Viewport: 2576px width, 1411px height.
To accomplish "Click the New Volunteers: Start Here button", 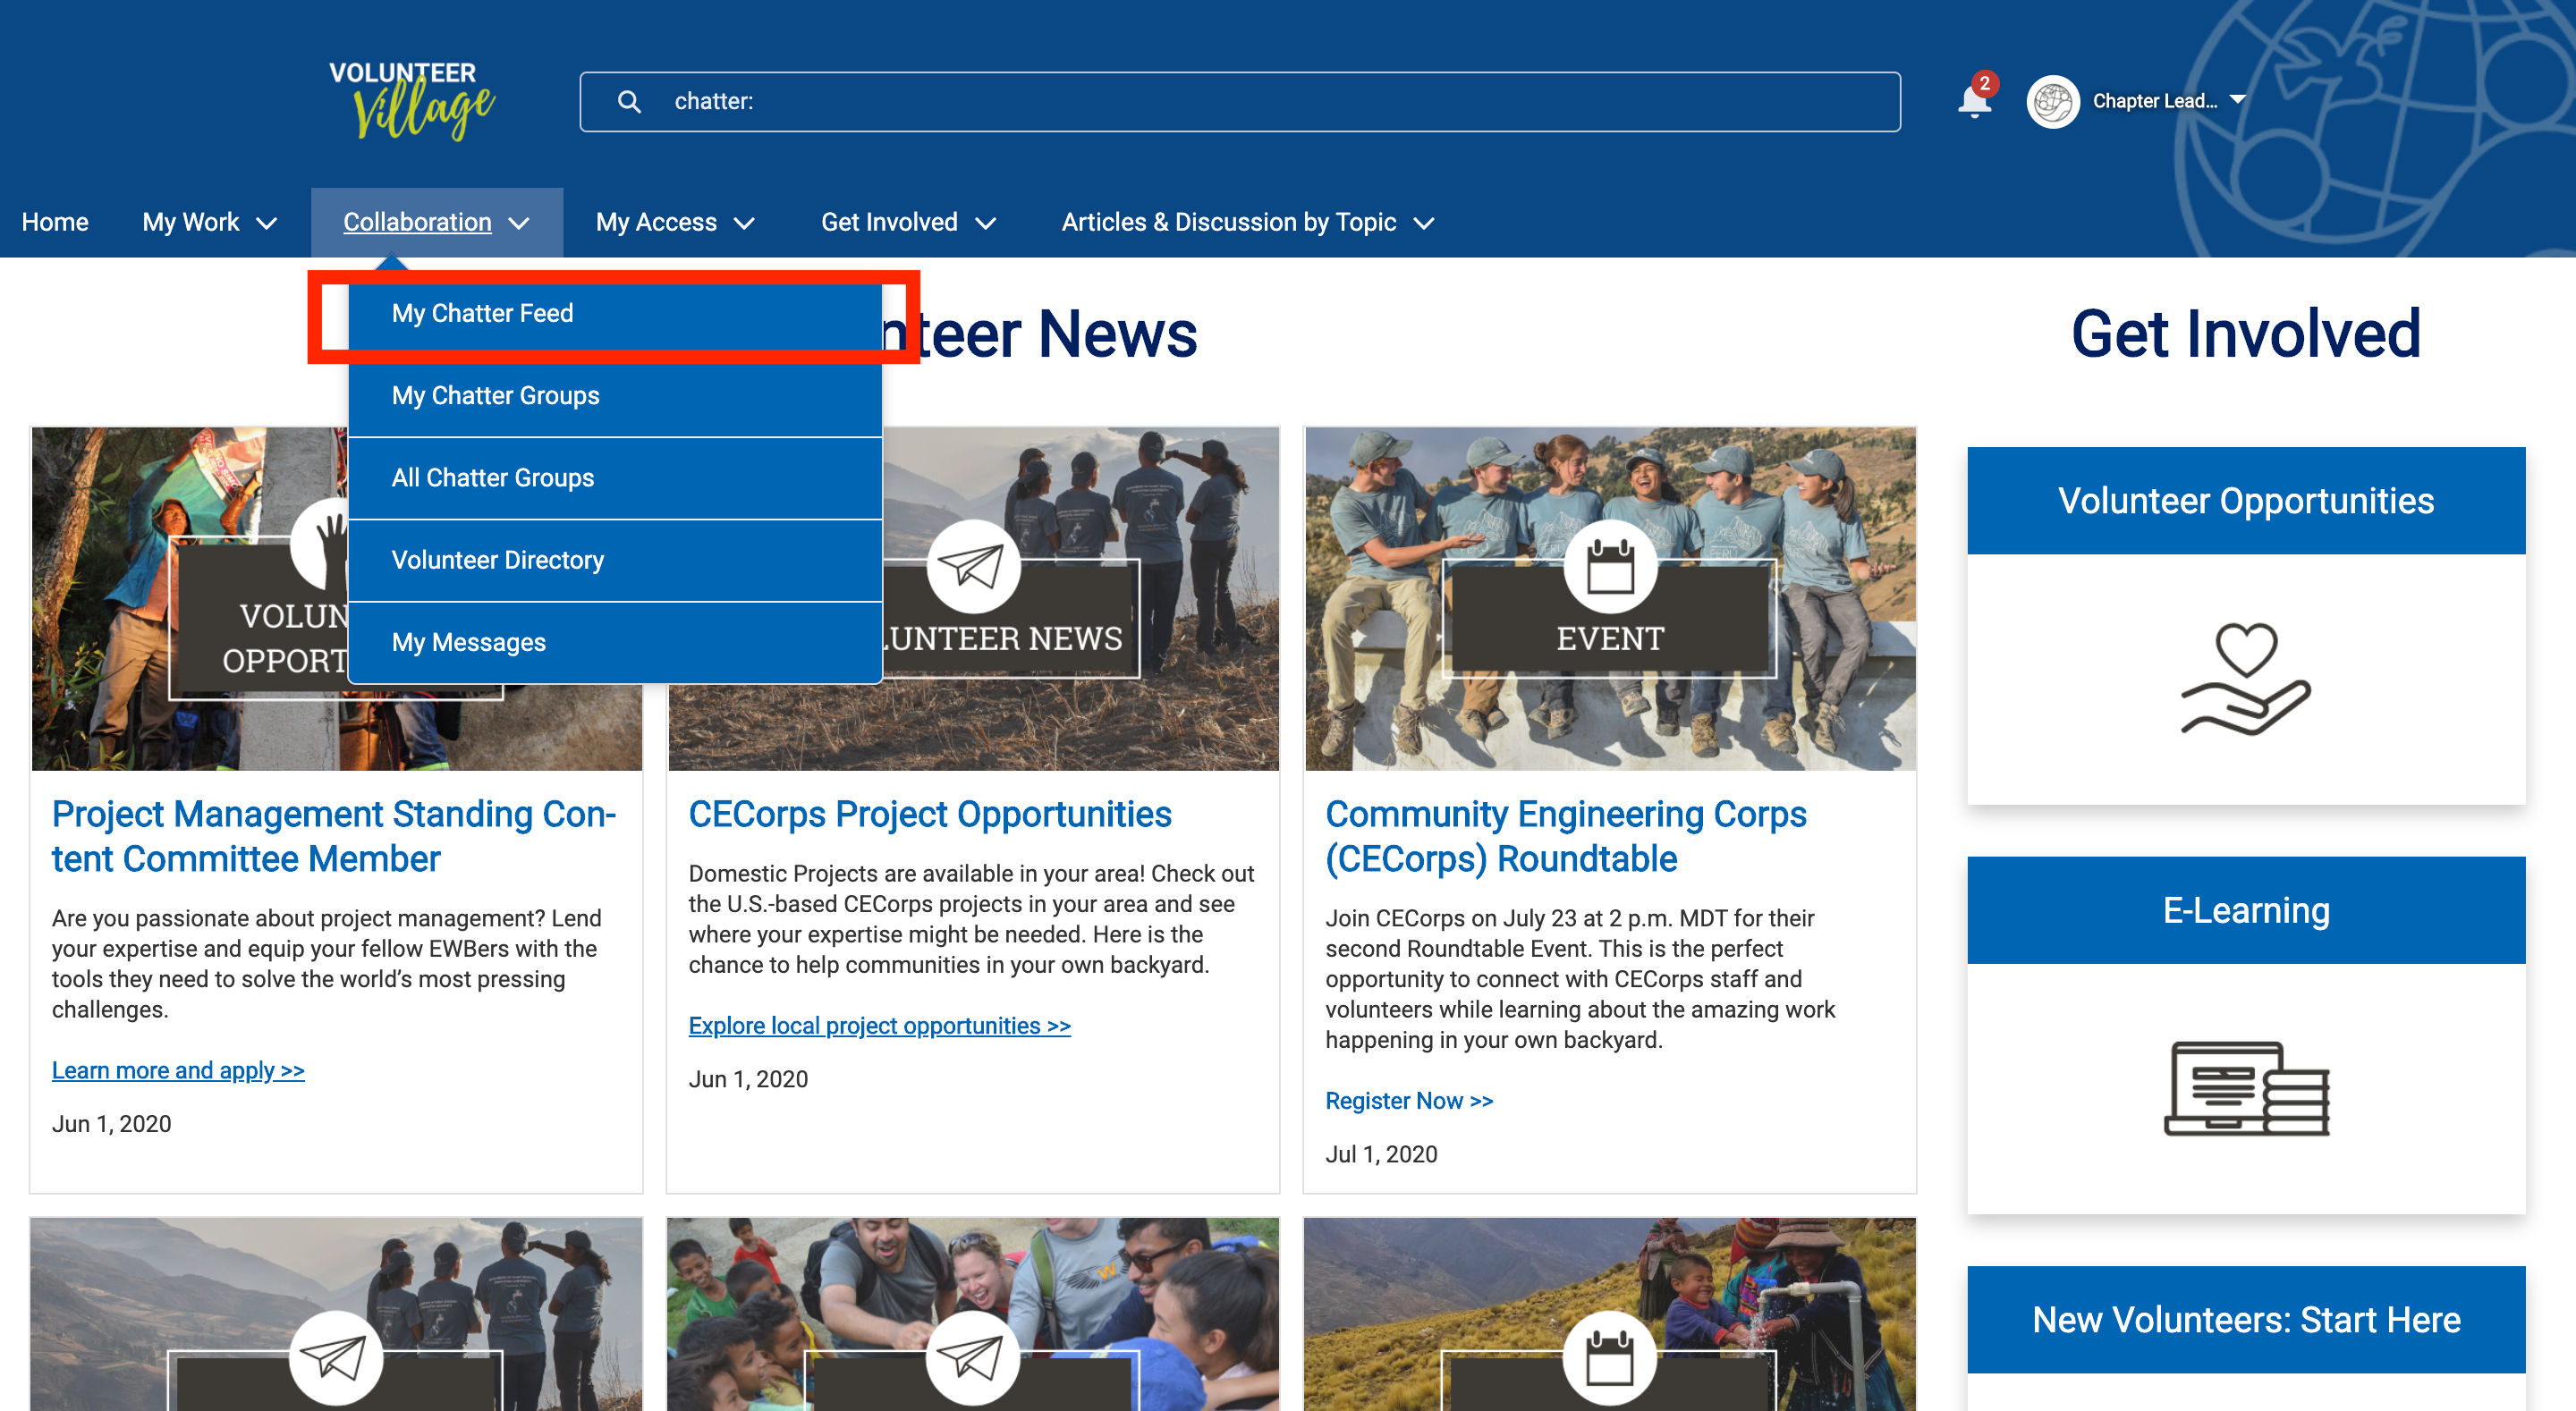I will click(2245, 1319).
